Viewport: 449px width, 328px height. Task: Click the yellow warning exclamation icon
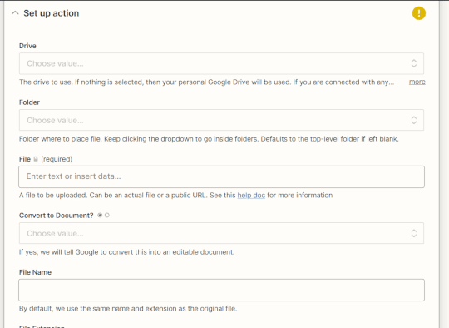418,13
